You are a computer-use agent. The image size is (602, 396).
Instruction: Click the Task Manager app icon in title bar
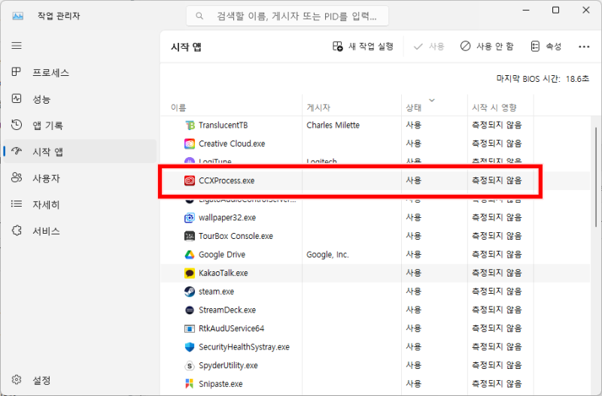[17, 16]
